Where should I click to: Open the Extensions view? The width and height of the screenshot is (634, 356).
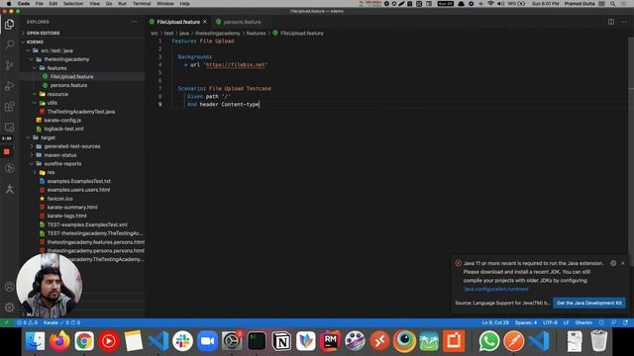(x=9, y=107)
